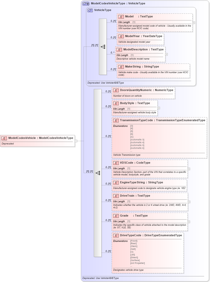This screenshot has width=210, height=282.
Task: Select the Model element icon
Action: click(x=121, y=16)
